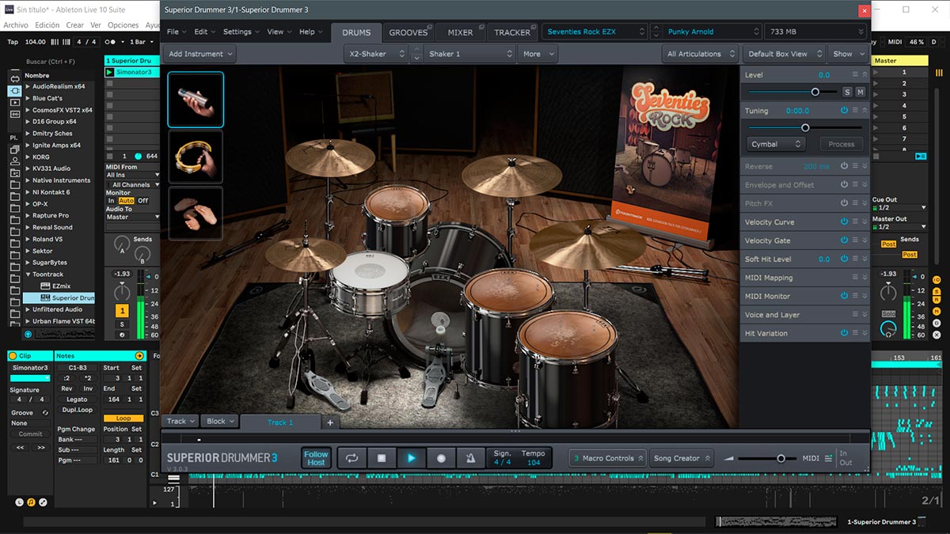Toggle the Soft Hit Level power button
This screenshot has height=534, width=950.
844,259
